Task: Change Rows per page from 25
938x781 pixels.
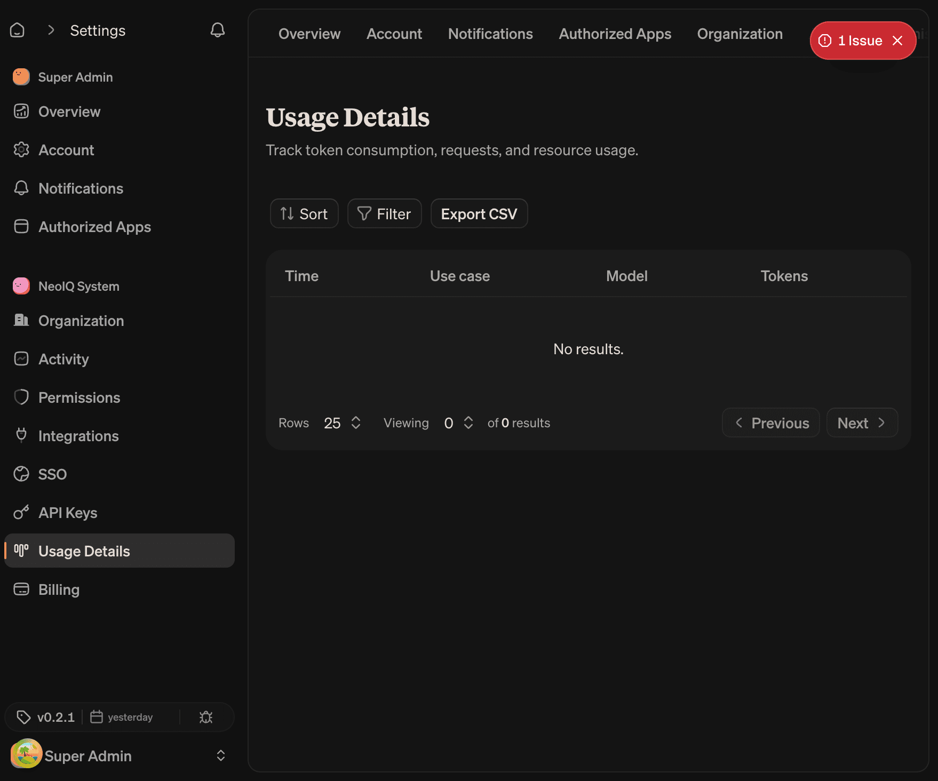Action: coord(343,423)
